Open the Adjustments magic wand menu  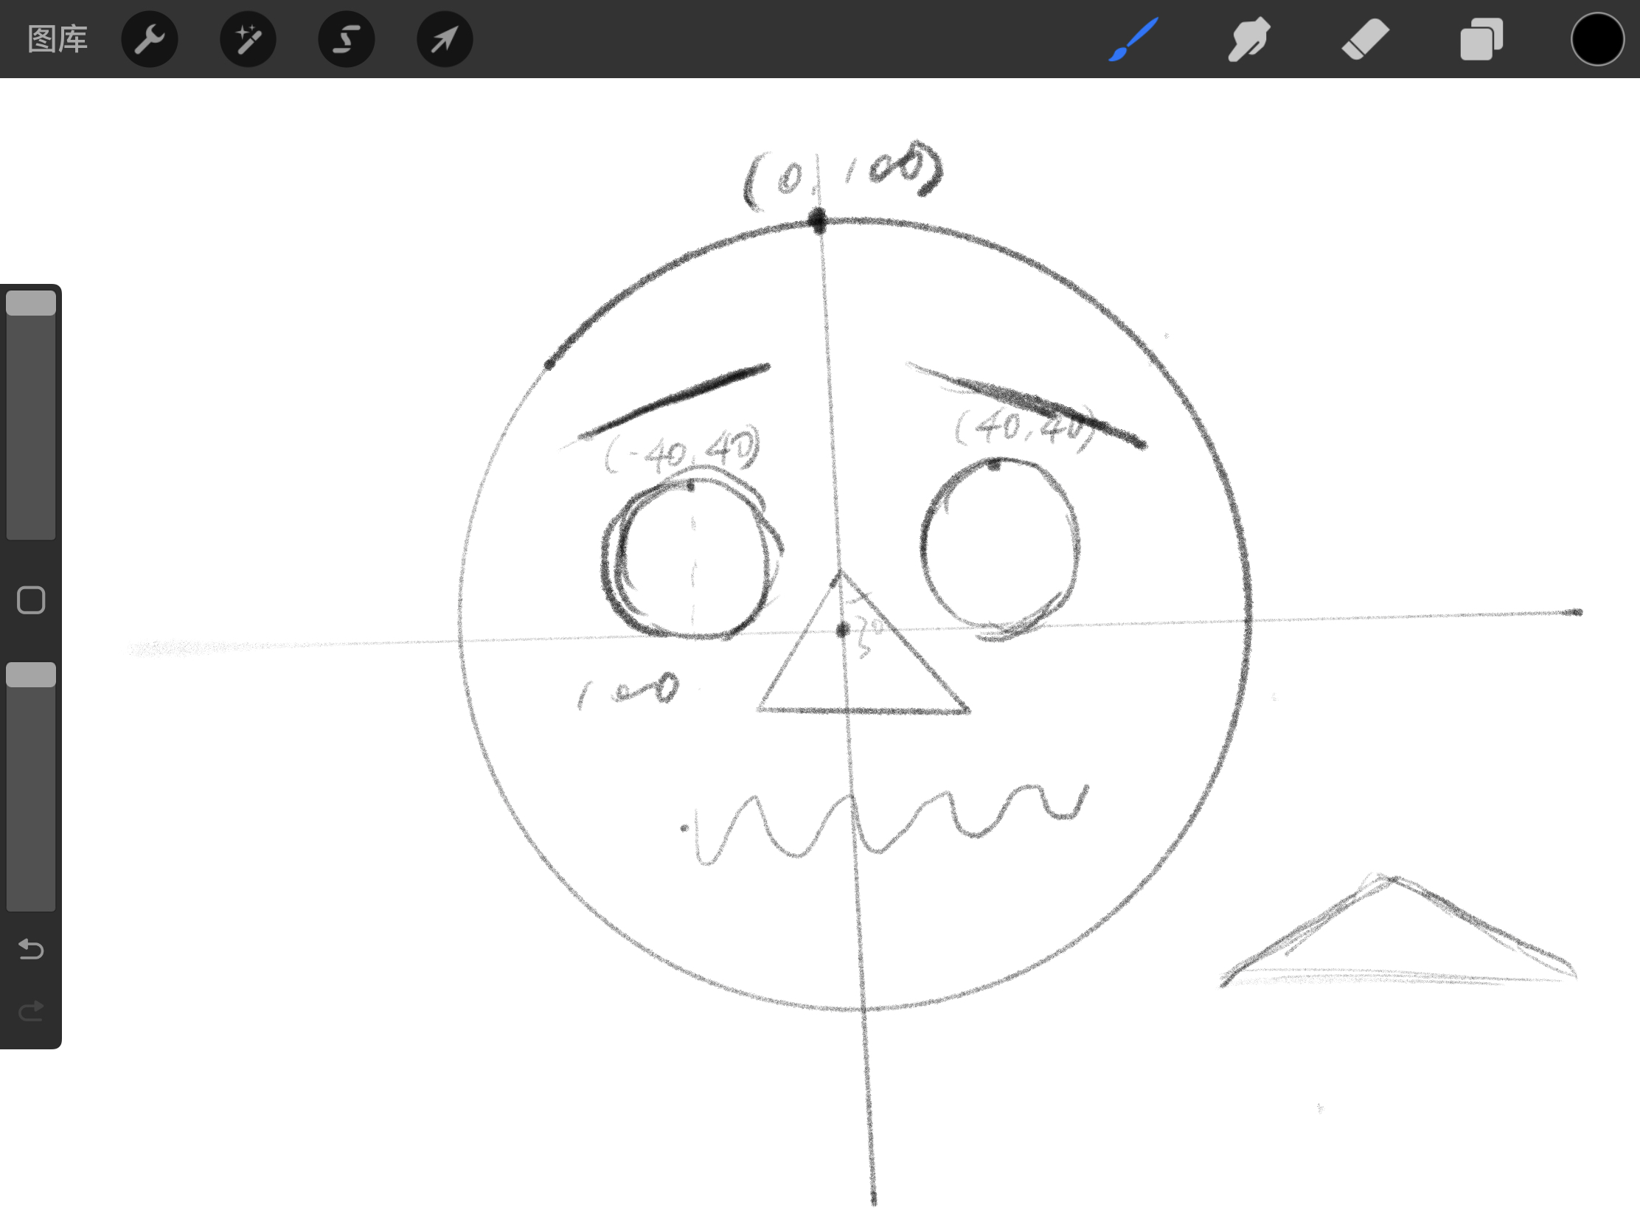pyautogui.click(x=248, y=38)
